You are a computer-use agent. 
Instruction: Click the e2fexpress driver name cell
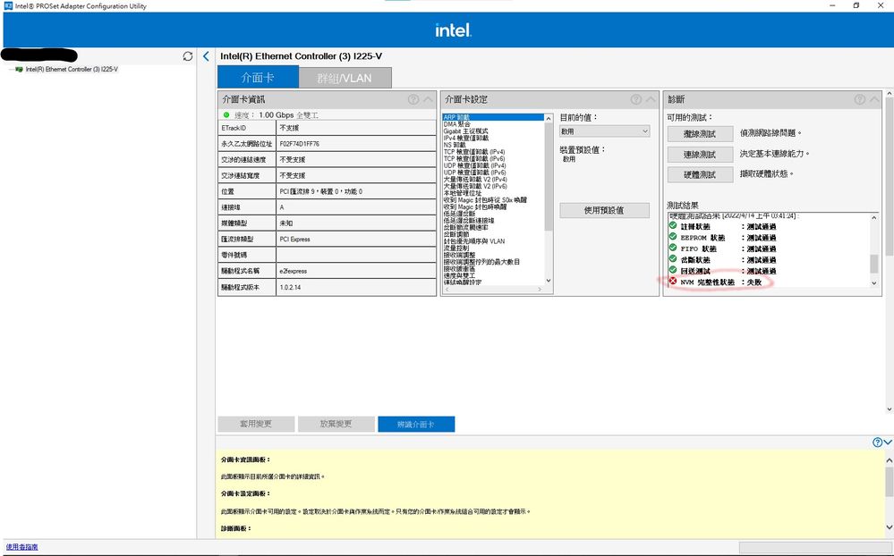tap(356, 271)
